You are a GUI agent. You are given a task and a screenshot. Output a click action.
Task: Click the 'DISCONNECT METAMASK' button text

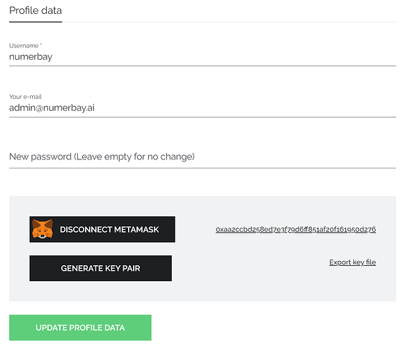(109, 230)
